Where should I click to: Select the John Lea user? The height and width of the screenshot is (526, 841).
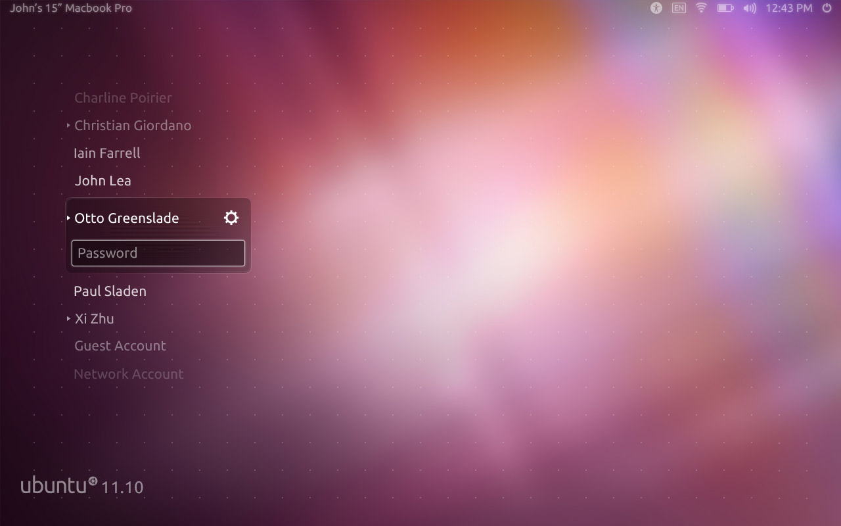coord(102,180)
